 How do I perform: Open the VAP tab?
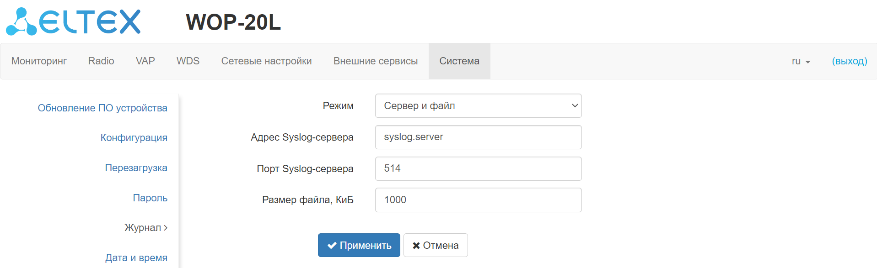click(x=145, y=61)
